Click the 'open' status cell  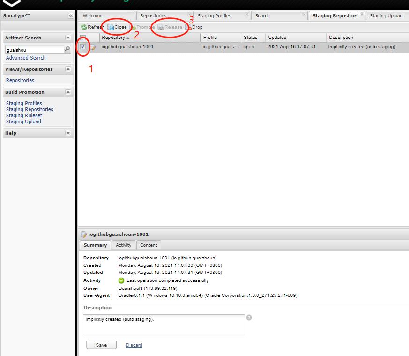point(249,47)
